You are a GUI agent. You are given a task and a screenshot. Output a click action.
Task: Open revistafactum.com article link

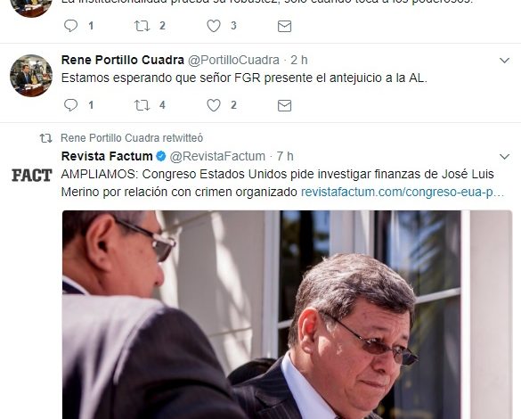pyautogui.click(x=403, y=192)
